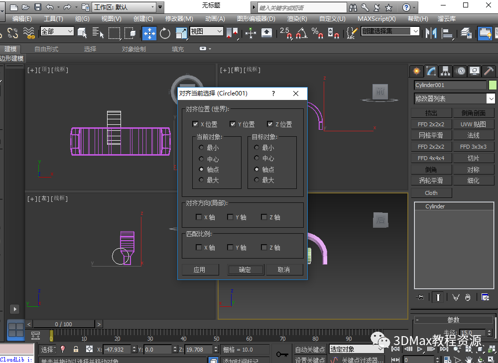
Task: Open the 渲染(R) menu
Action: [x=297, y=18]
